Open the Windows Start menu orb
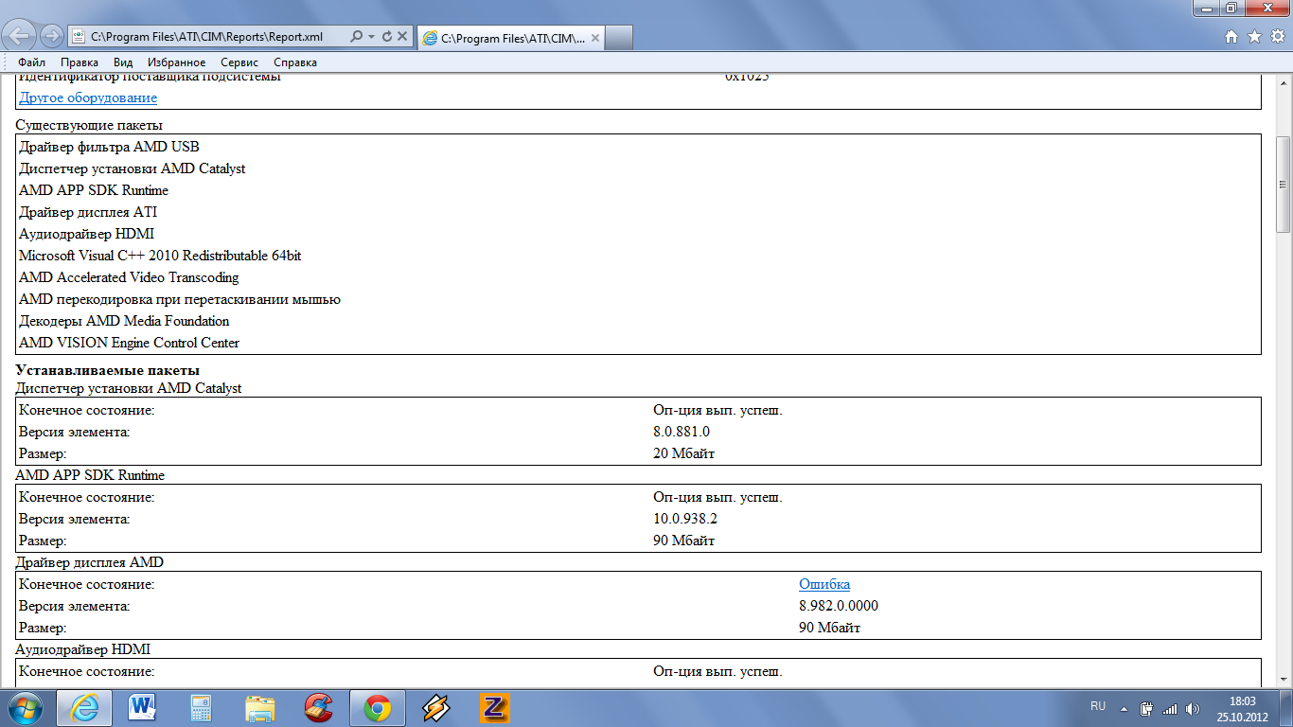Image resolution: width=1293 pixels, height=727 pixels. [26, 707]
